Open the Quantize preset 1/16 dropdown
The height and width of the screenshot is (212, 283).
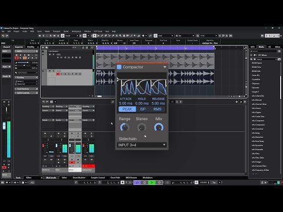point(209,36)
